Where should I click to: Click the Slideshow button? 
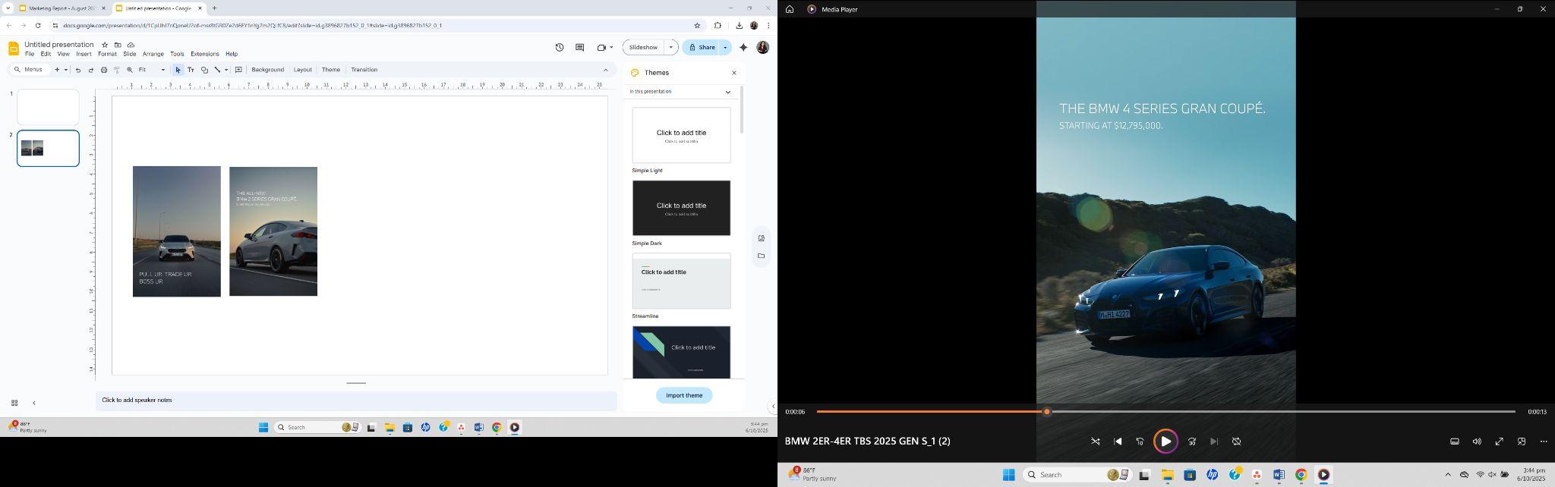point(643,47)
